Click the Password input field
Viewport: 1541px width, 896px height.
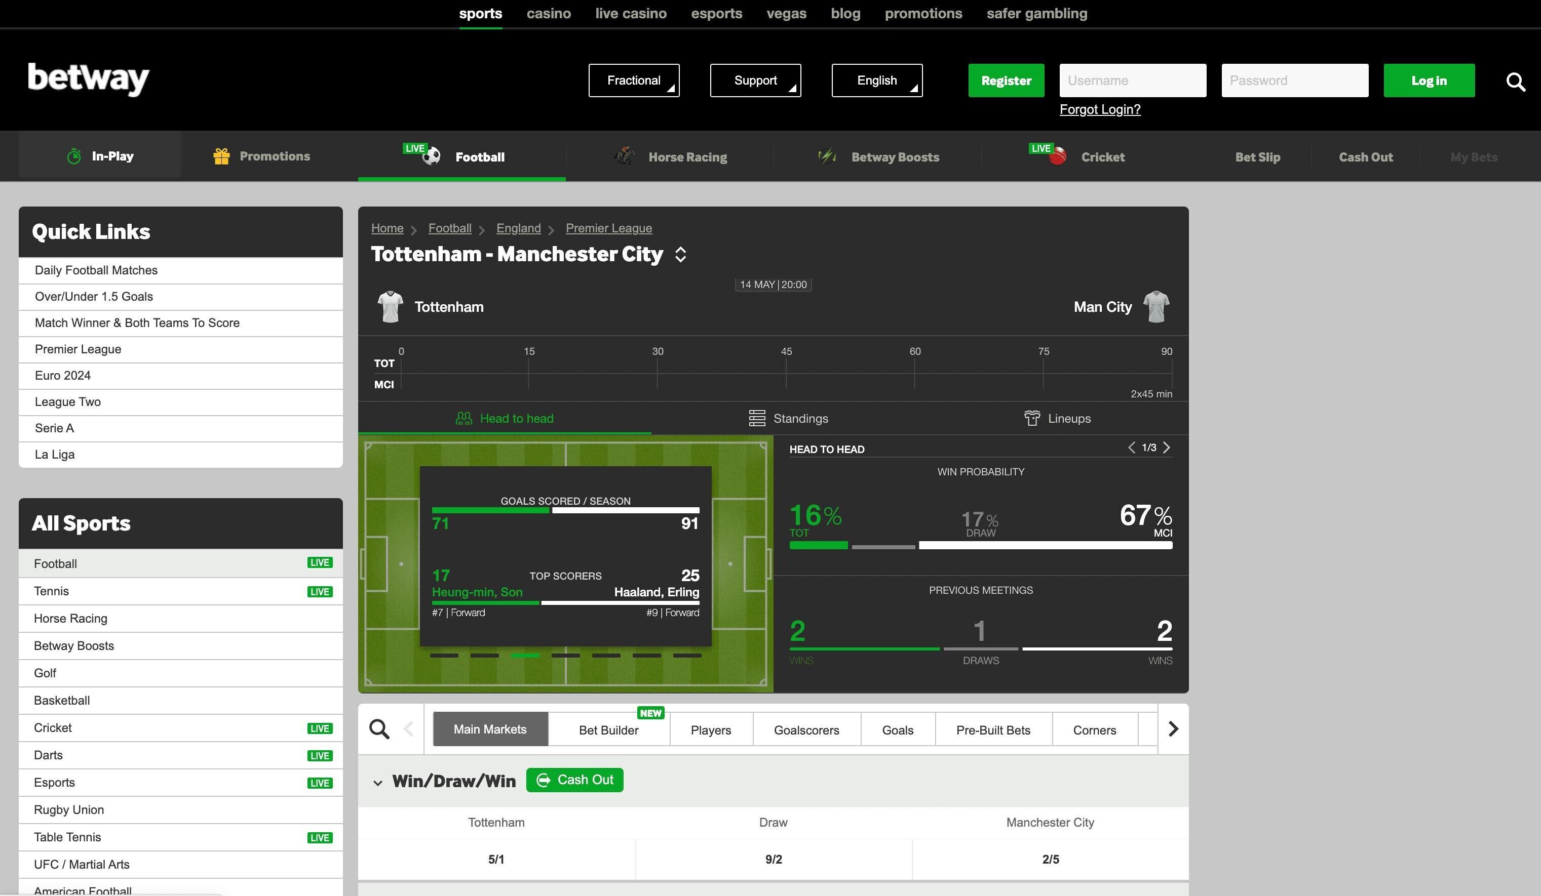pyautogui.click(x=1295, y=80)
